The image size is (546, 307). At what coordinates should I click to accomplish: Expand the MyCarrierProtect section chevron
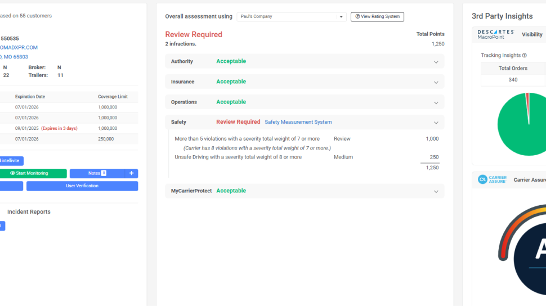click(436, 192)
